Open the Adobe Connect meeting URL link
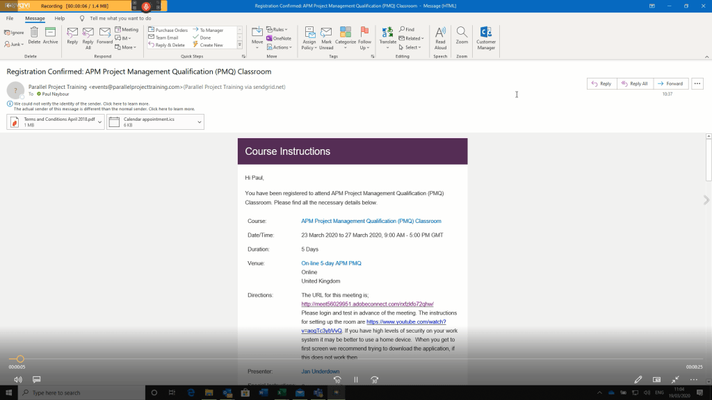712x400 pixels. point(367,304)
